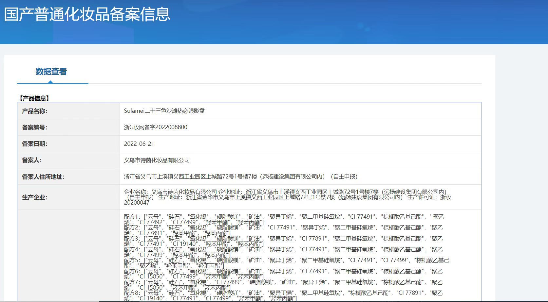
Task: Click the 配方4 ingredient list
Action: [x=283, y=252]
